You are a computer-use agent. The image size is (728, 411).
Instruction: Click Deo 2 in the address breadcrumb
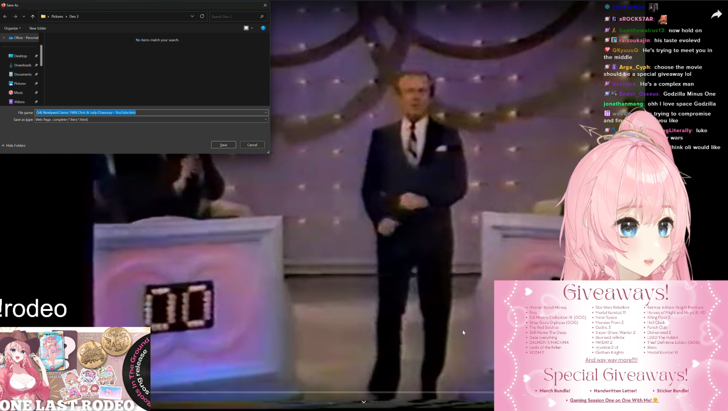click(x=74, y=16)
